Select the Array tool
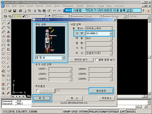This screenshot has height=114, width=152. pos(8,41)
